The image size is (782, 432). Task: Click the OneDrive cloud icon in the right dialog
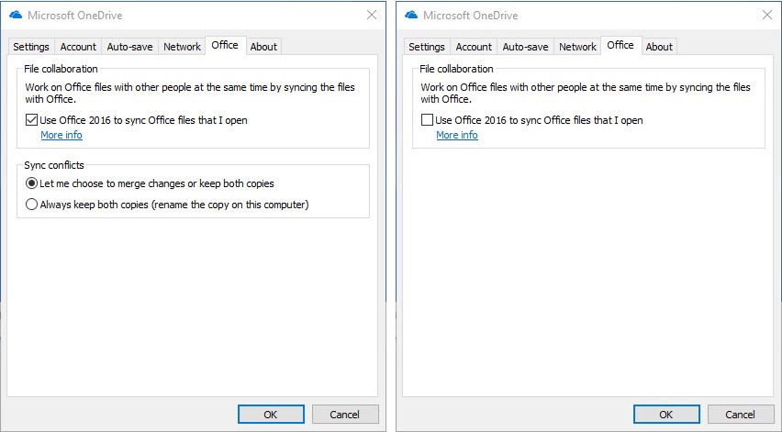tap(410, 15)
